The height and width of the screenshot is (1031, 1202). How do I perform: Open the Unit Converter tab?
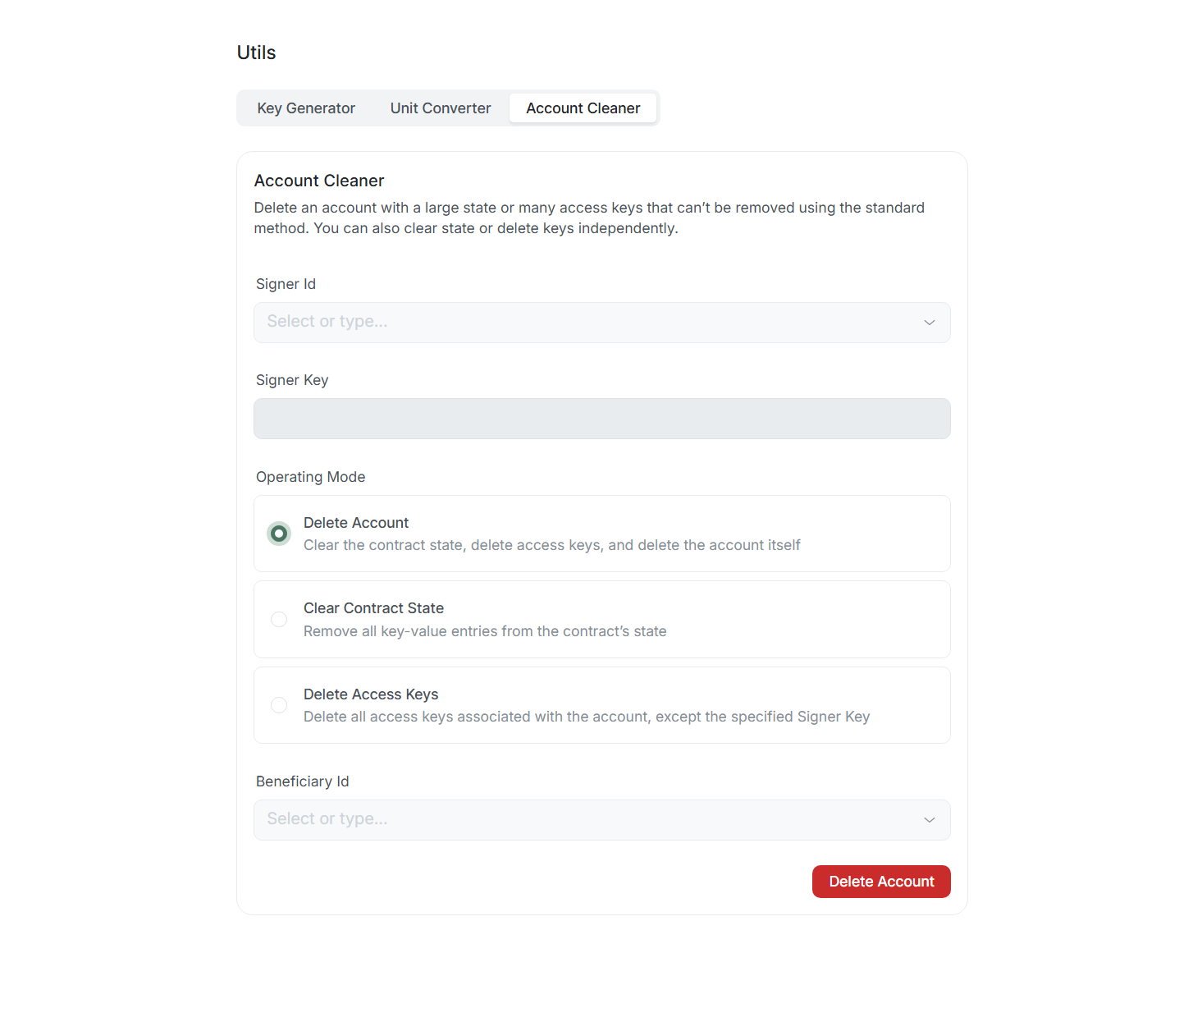tap(441, 108)
